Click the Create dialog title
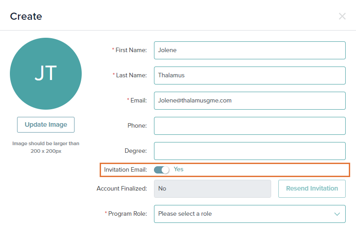This screenshot has height=231, width=356. pyautogui.click(x=26, y=16)
